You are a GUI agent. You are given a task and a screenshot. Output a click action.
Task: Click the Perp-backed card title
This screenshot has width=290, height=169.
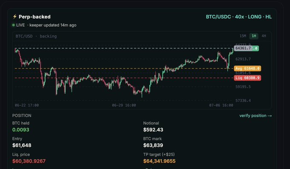[x=35, y=17]
